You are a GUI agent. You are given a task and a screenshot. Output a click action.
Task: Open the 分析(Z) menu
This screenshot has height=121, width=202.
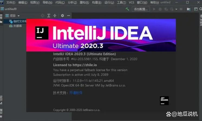(72, 2)
